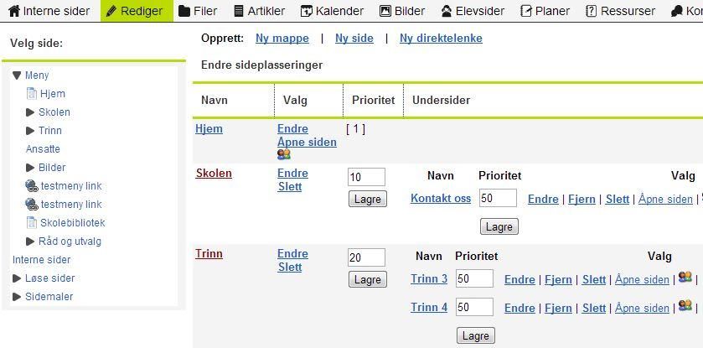The height and width of the screenshot is (348, 703).
Task: Expand the Skolen tree node
Action: click(30, 112)
